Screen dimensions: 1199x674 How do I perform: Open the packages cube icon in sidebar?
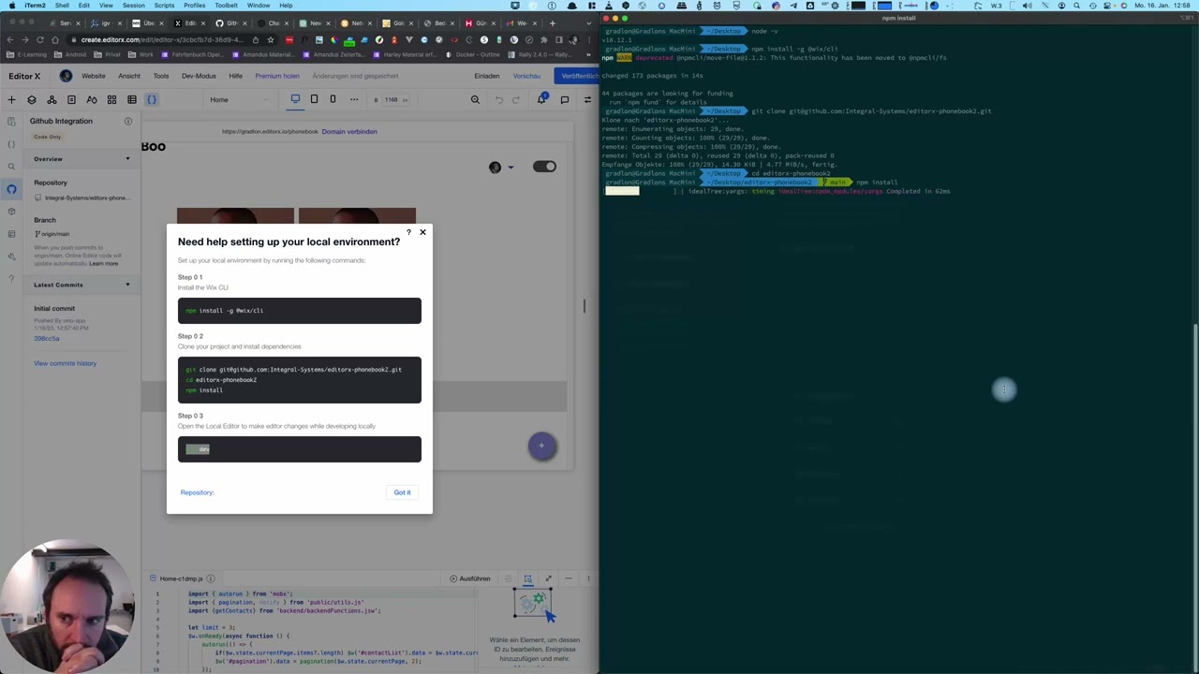pos(11,212)
